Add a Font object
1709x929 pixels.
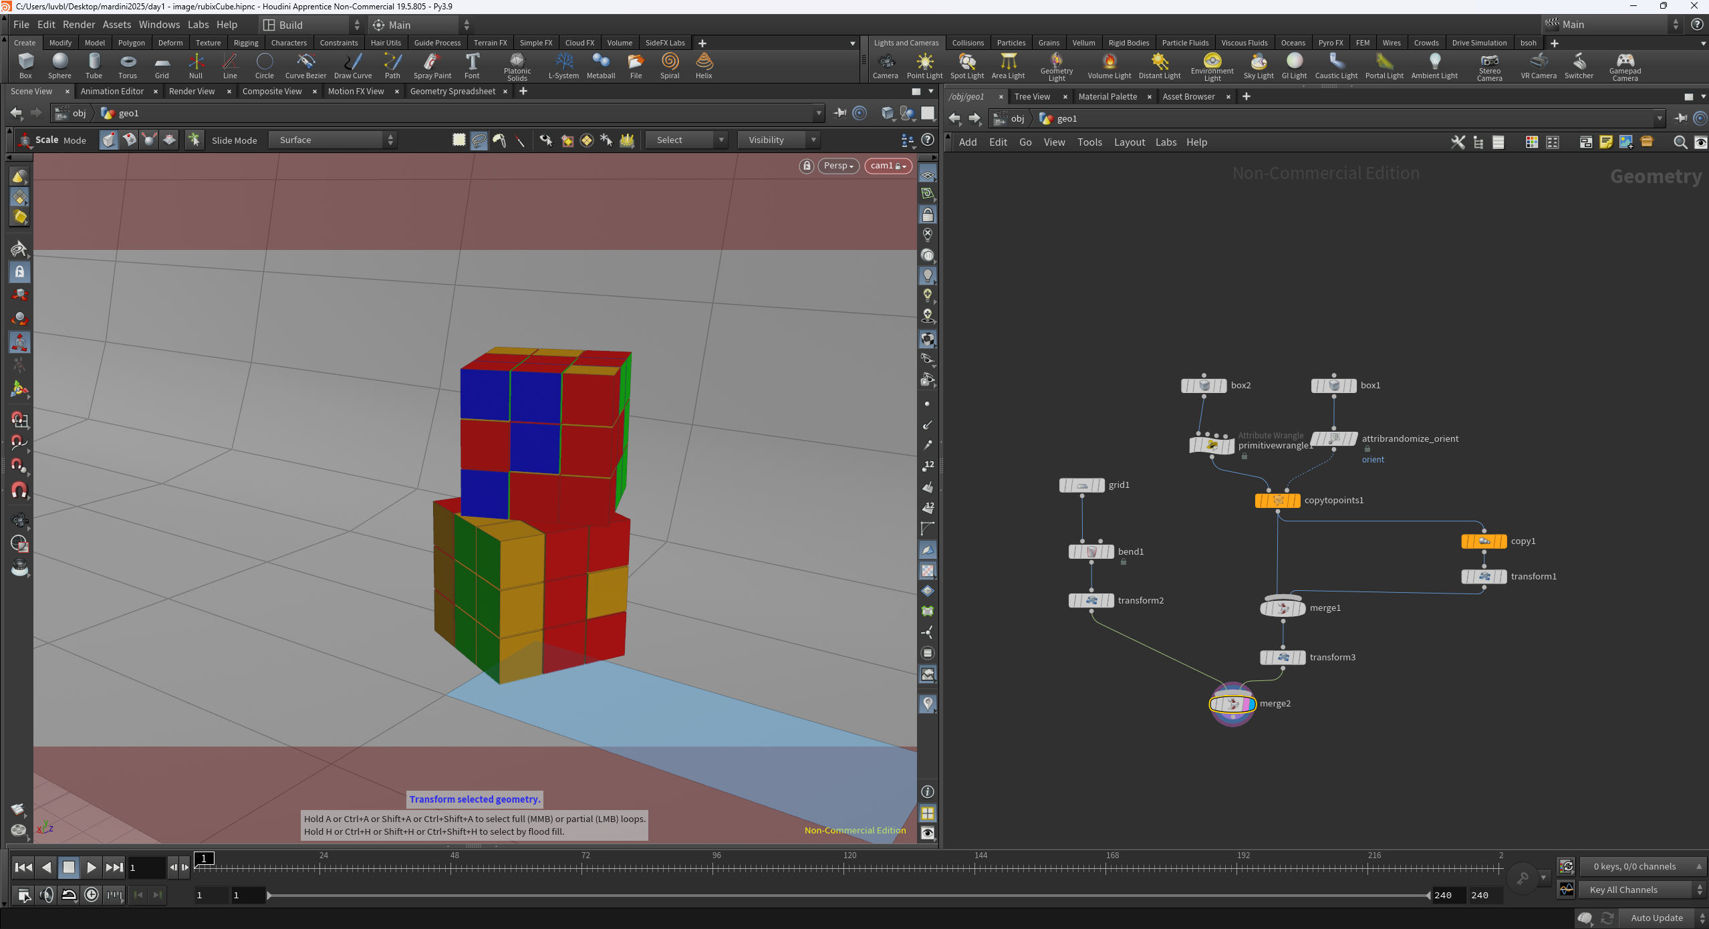click(472, 65)
